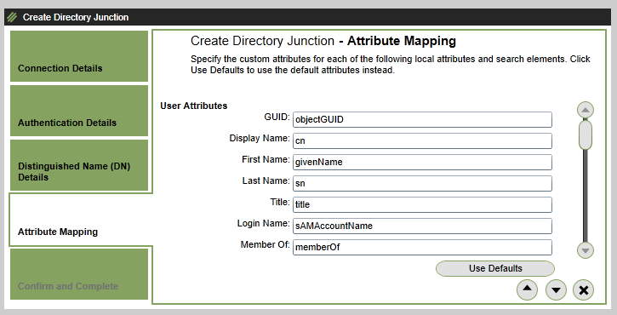Click the scrollbar down arrow
Screen dimensions: 617x315
[586, 250]
